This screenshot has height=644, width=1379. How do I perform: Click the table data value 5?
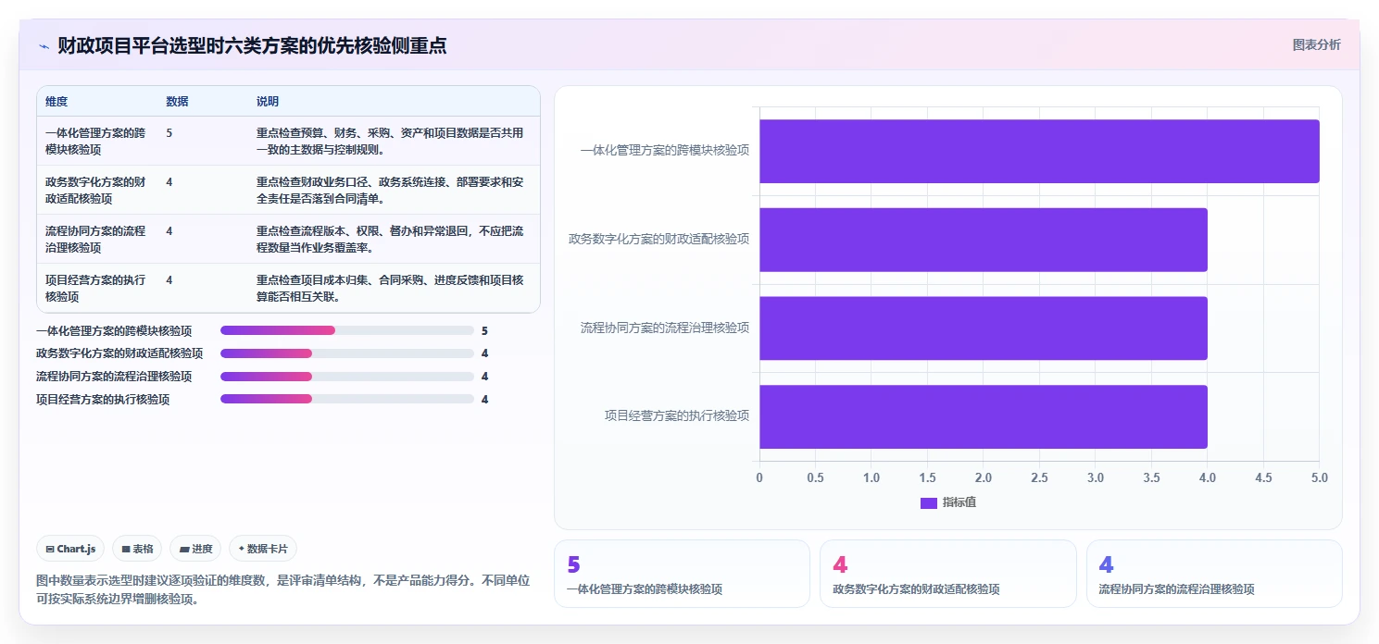click(169, 132)
